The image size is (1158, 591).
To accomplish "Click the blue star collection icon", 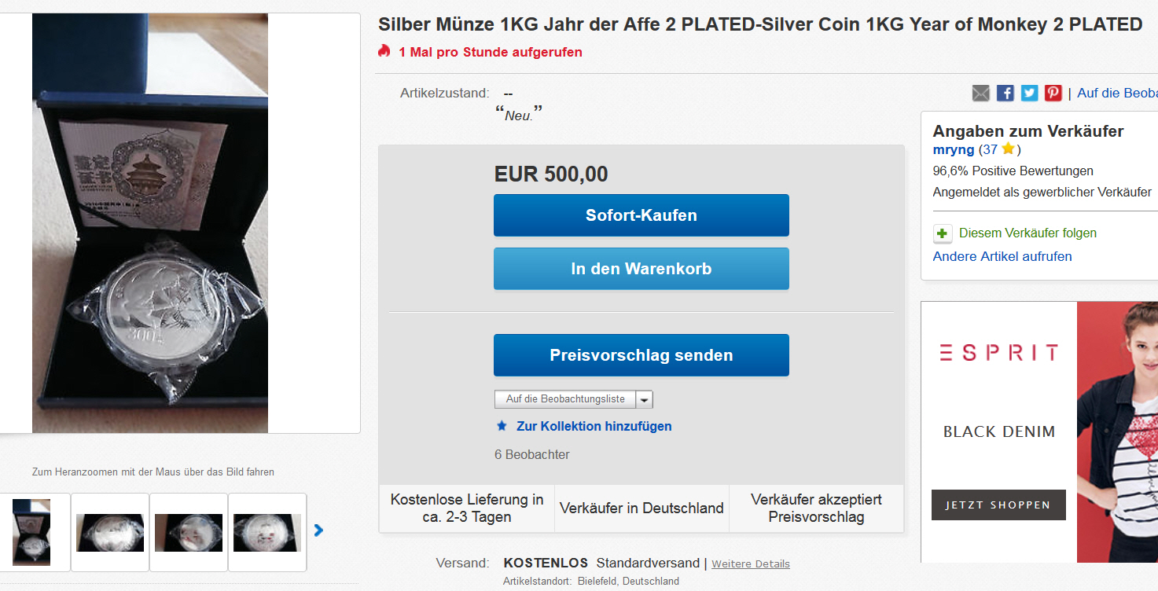I will pyautogui.click(x=502, y=426).
